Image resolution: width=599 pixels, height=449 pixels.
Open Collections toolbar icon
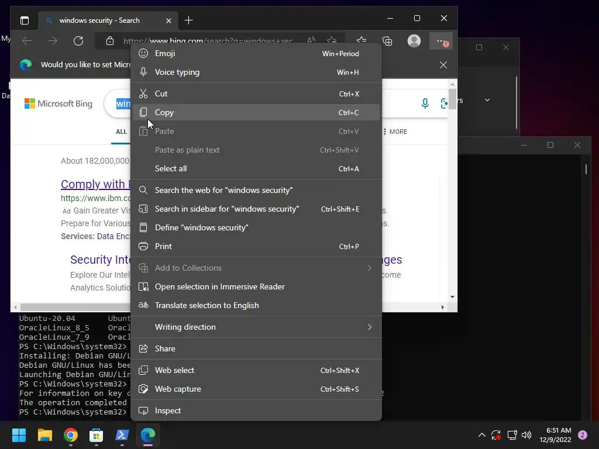pyautogui.click(x=387, y=41)
